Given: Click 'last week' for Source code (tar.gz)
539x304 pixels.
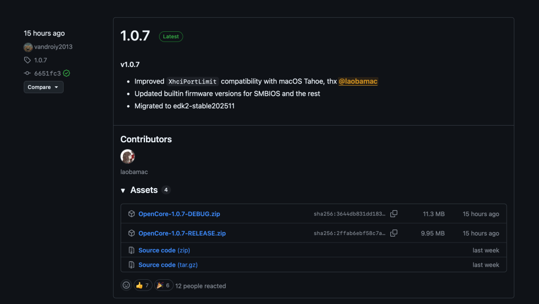Looking at the screenshot, I should 486,265.
